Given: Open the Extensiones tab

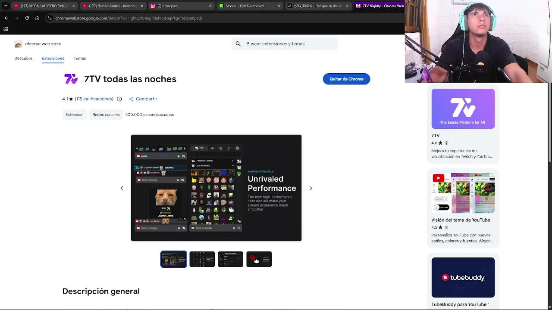Looking at the screenshot, I should pos(53,58).
